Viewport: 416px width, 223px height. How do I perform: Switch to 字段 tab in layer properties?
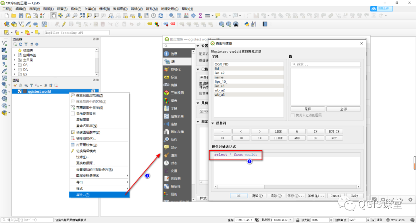tap(177, 108)
